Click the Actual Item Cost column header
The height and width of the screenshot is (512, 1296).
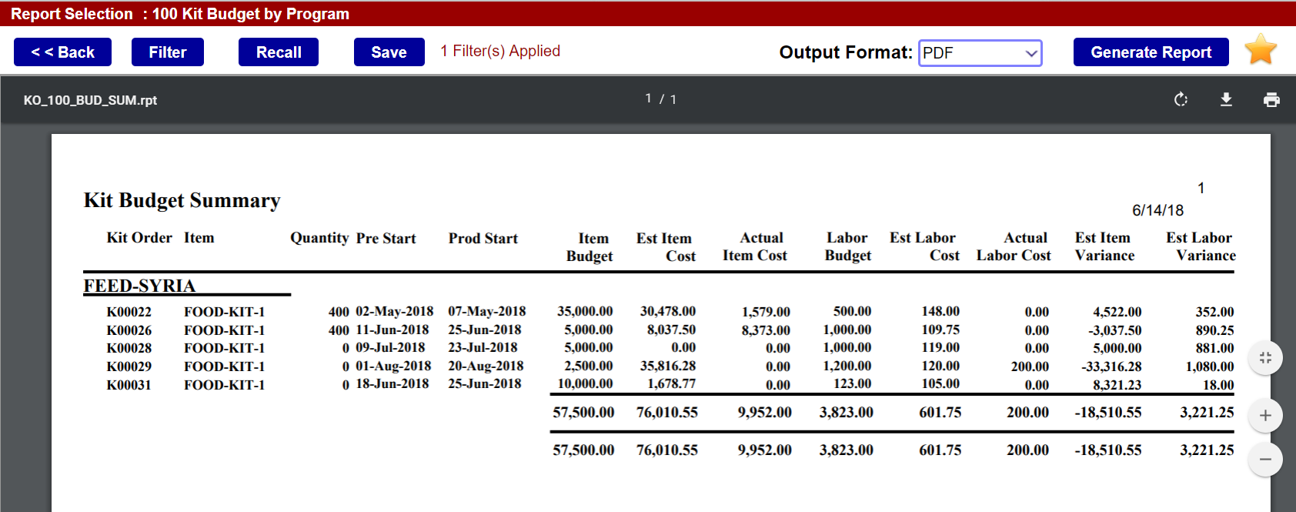pos(755,246)
